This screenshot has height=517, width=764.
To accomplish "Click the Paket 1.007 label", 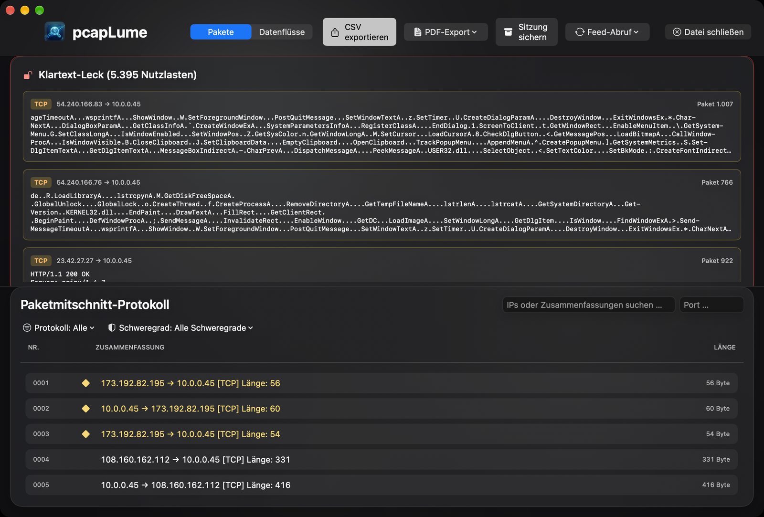I will click(715, 104).
